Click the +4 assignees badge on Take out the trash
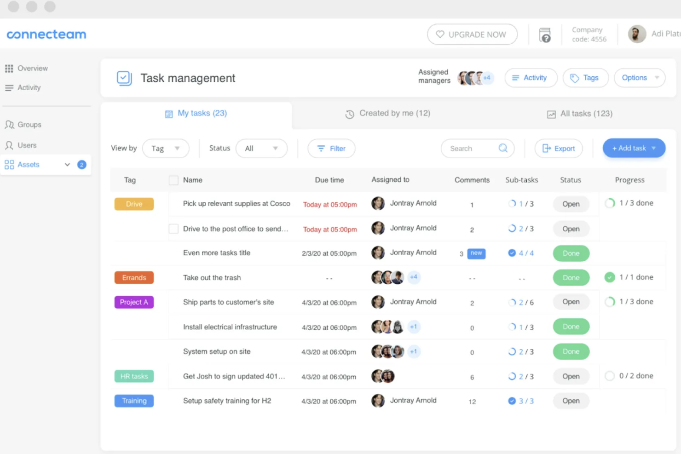The image size is (681, 454). click(x=414, y=277)
